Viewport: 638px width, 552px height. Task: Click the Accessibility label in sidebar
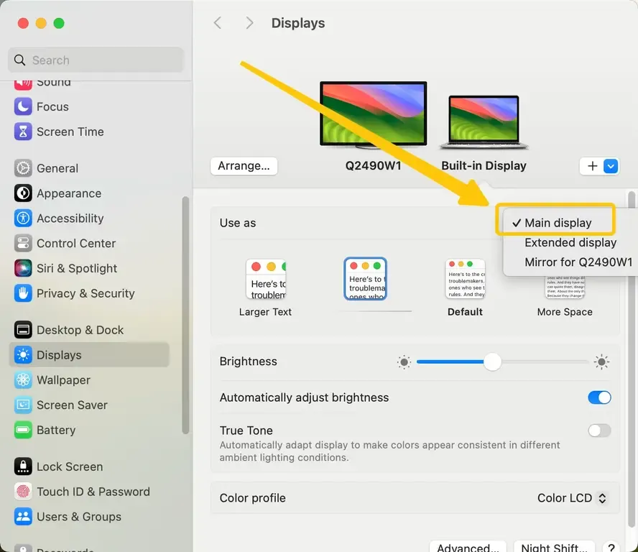tap(70, 218)
